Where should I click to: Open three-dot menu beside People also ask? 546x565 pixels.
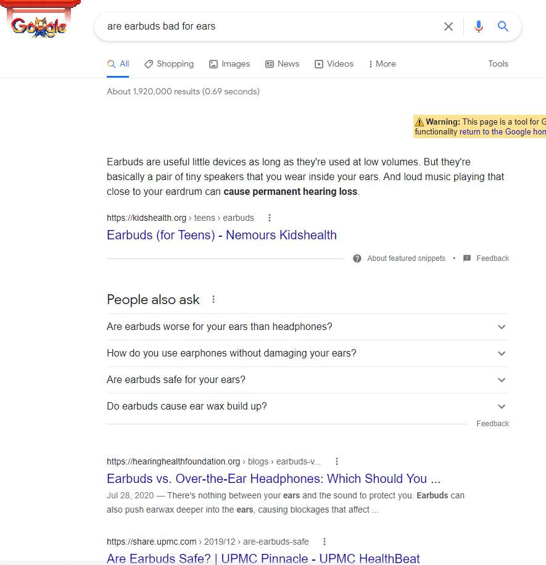click(213, 299)
